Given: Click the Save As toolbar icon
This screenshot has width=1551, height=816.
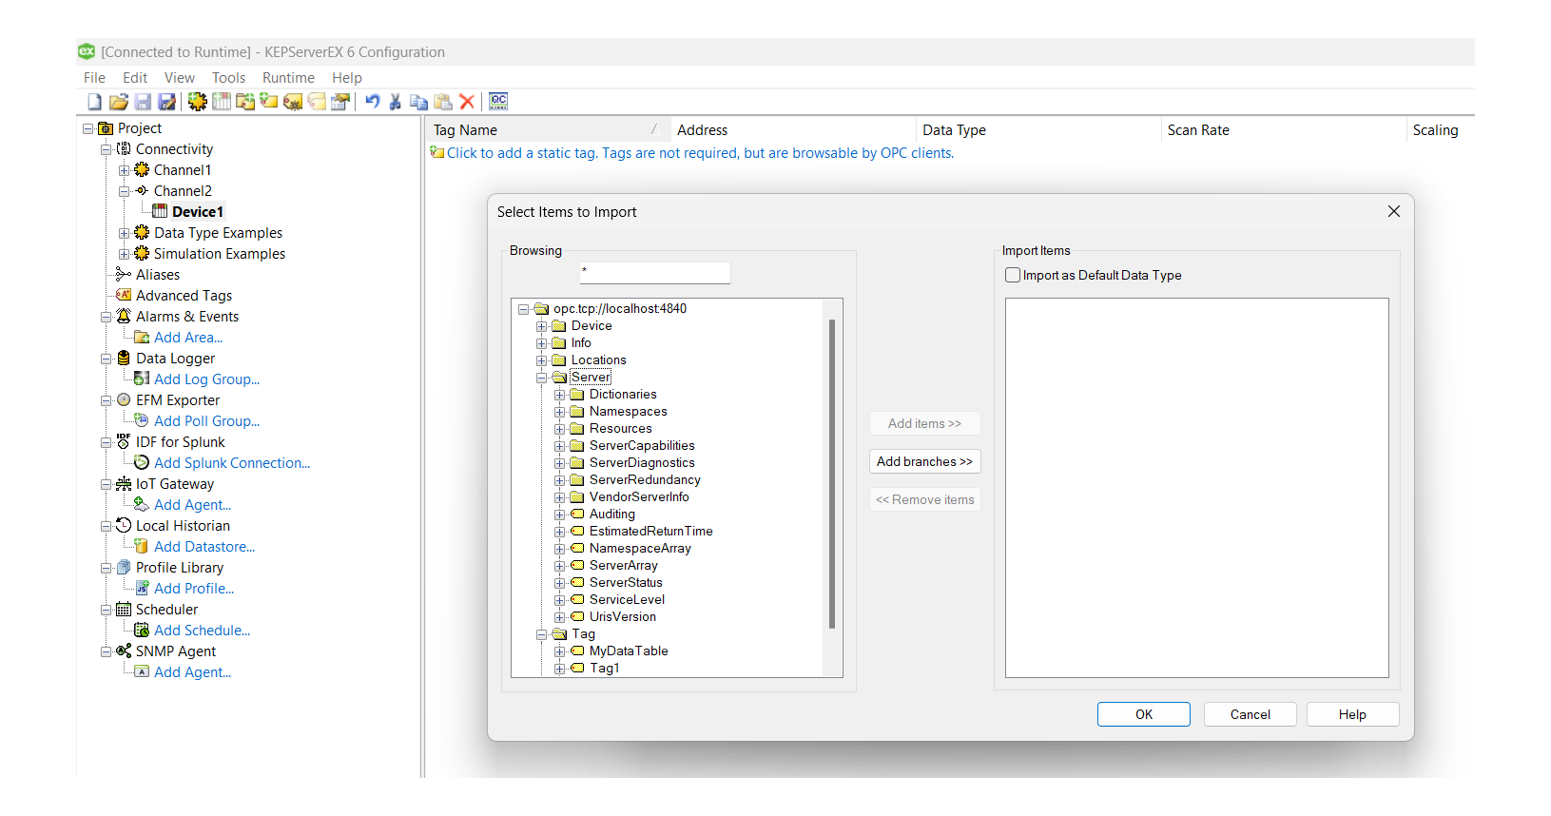Looking at the screenshot, I should coord(166,102).
